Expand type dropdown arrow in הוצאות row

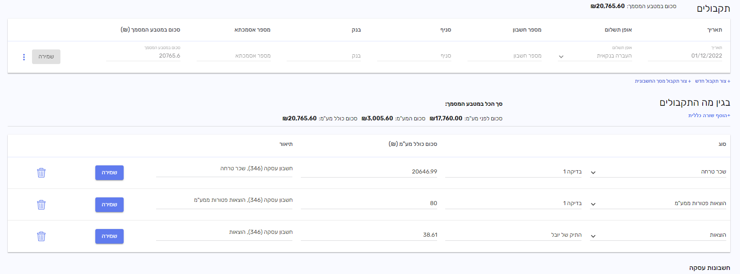[x=593, y=236]
